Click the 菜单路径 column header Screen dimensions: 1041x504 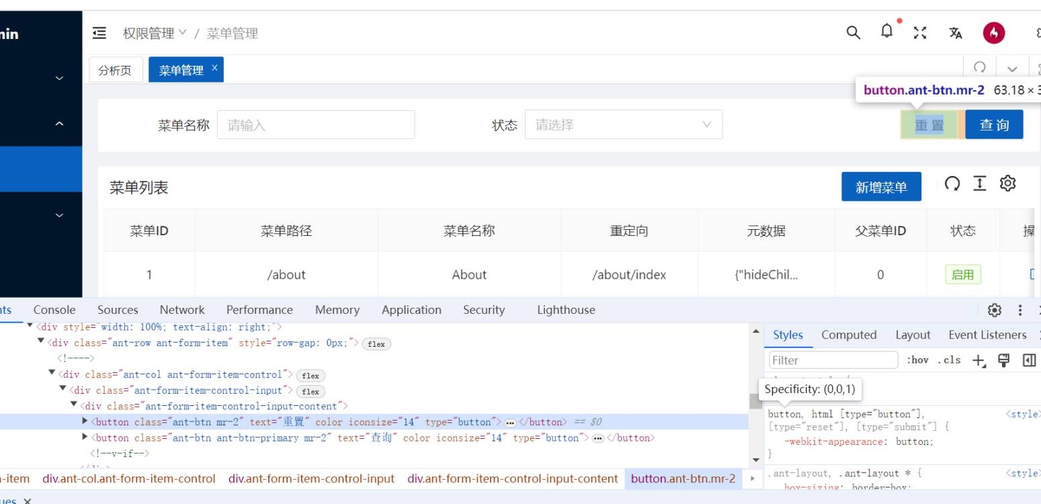pyautogui.click(x=286, y=230)
